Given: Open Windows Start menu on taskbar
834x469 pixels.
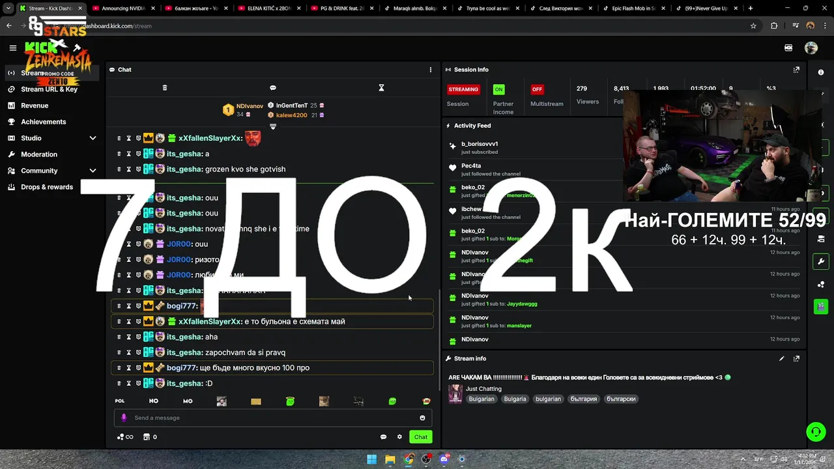Looking at the screenshot, I should (x=371, y=459).
